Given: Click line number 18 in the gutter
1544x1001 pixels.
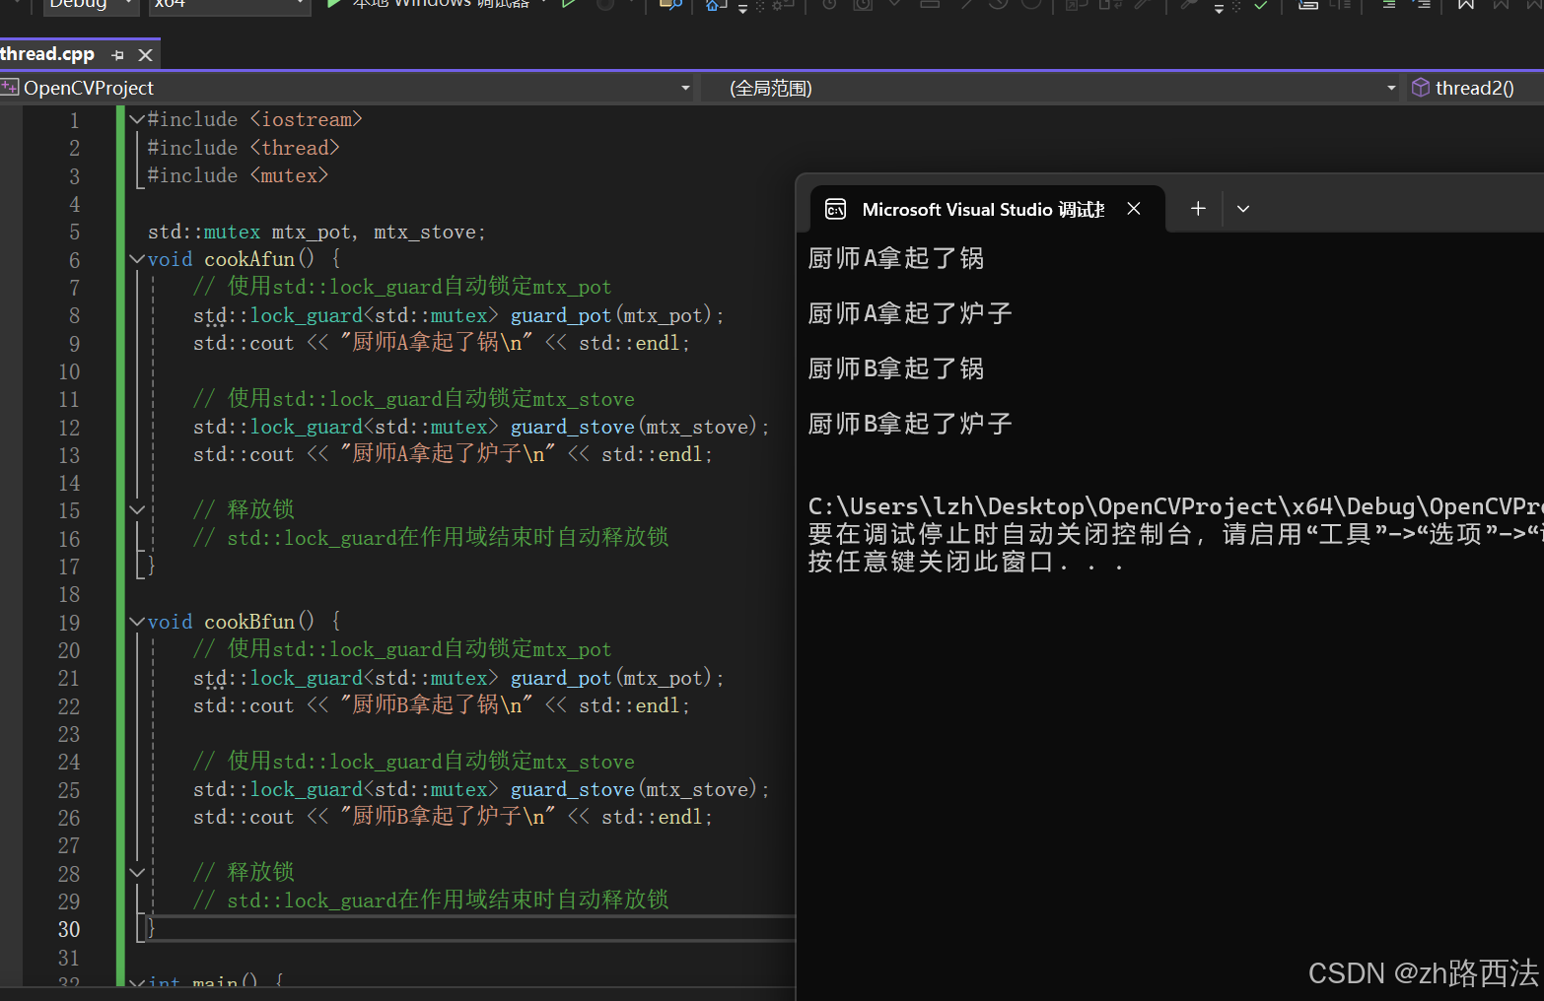Looking at the screenshot, I should click(x=69, y=594).
